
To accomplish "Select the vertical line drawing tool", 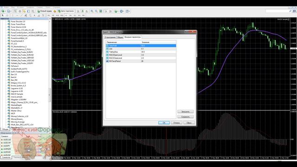I will (x=13, y=15).
